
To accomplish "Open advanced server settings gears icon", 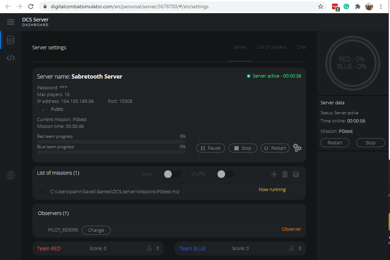I will (x=297, y=148).
